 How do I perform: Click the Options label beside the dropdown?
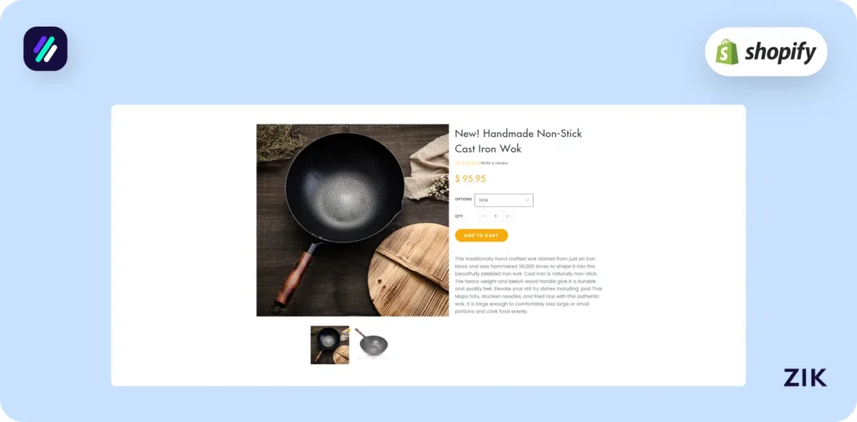tap(464, 199)
